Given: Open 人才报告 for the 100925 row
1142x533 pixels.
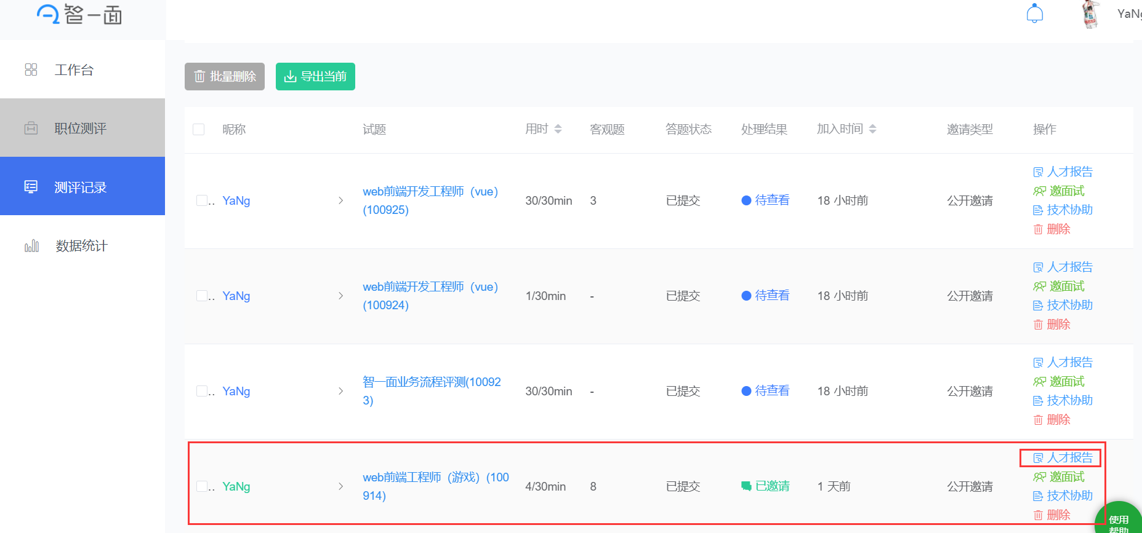Looking at the screenshot, I should tap(1063, 172).
